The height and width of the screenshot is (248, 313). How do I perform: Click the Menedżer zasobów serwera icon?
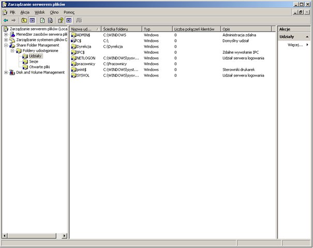(12, 34)
